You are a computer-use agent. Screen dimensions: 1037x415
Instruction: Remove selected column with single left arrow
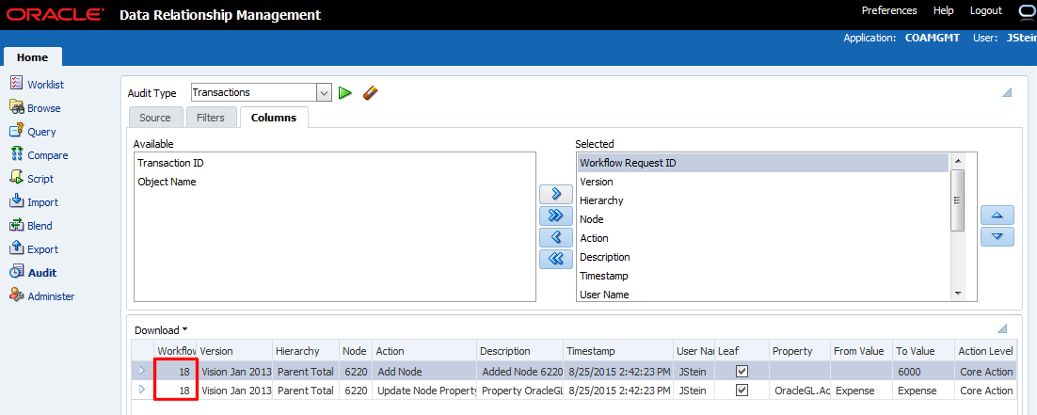pyautogui.click(x=556, y=237)
